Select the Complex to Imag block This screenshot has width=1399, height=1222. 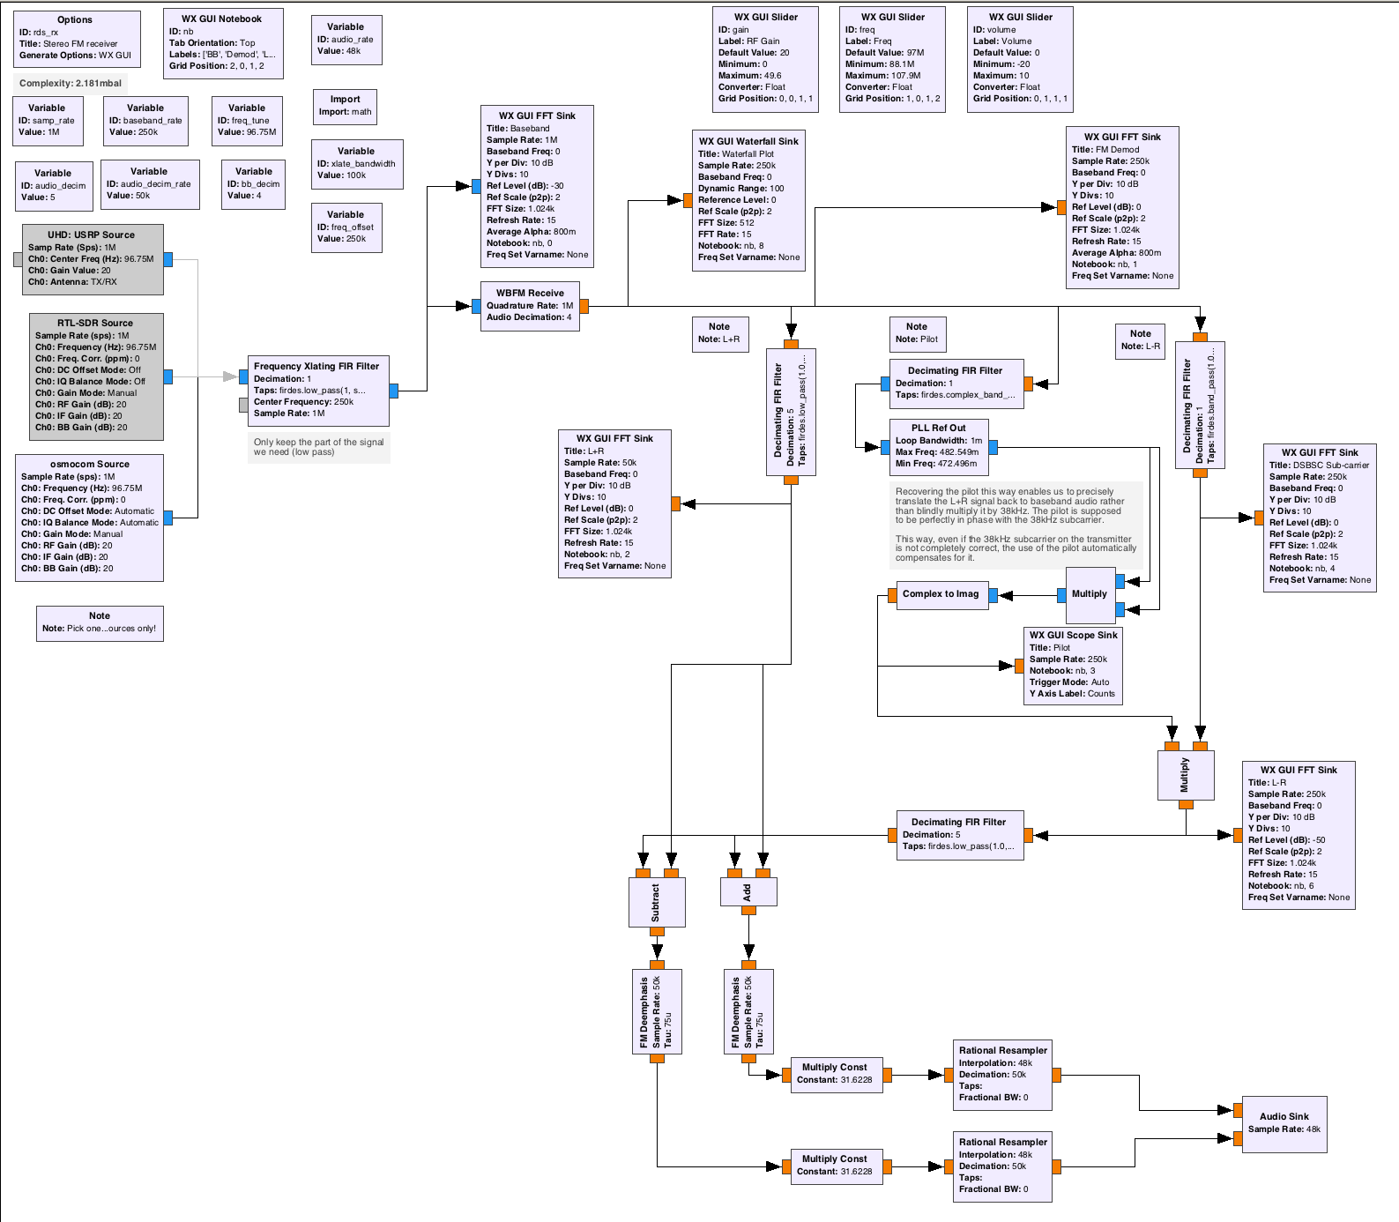[941, 595]
